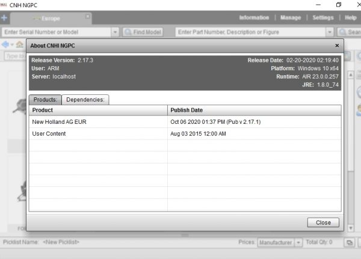Expand the Part Number search dropdown
361x259 pixels.
(x=330, y=32)
